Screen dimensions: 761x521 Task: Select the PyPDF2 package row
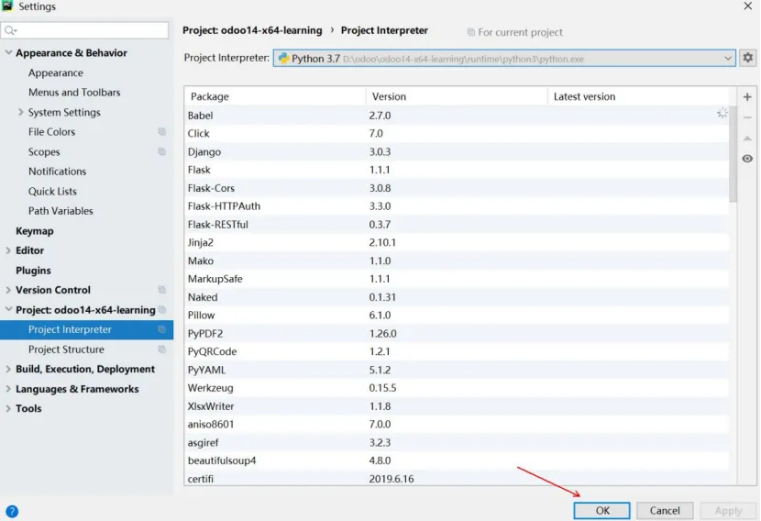tap(457, 333)
